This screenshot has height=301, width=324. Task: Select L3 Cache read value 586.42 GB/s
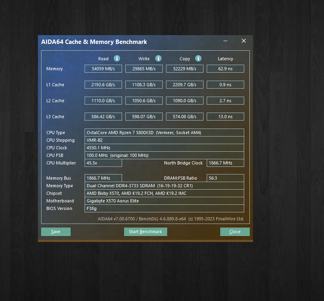coord(103,117)
